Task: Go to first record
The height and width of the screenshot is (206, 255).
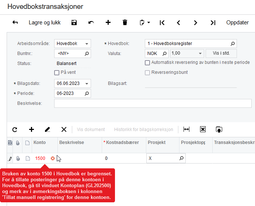Action: click(x=162, y=23)
